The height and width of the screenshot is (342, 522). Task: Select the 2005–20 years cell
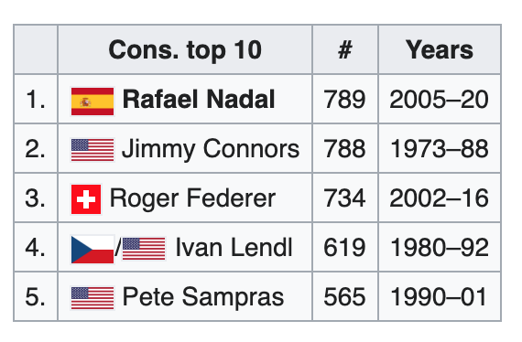tap(440, 99)
